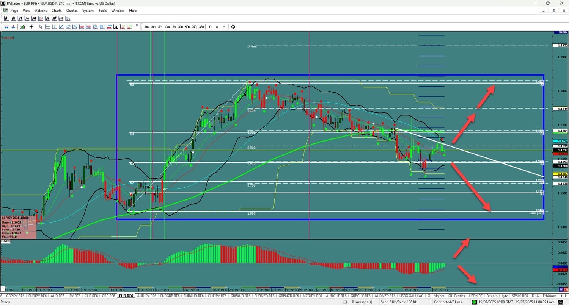Select the 60m timeframe button
569x305 pixels.
(x=187, y=27)
